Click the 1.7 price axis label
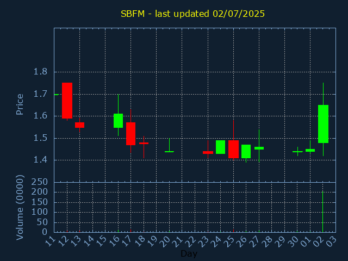 pos(40,94)
